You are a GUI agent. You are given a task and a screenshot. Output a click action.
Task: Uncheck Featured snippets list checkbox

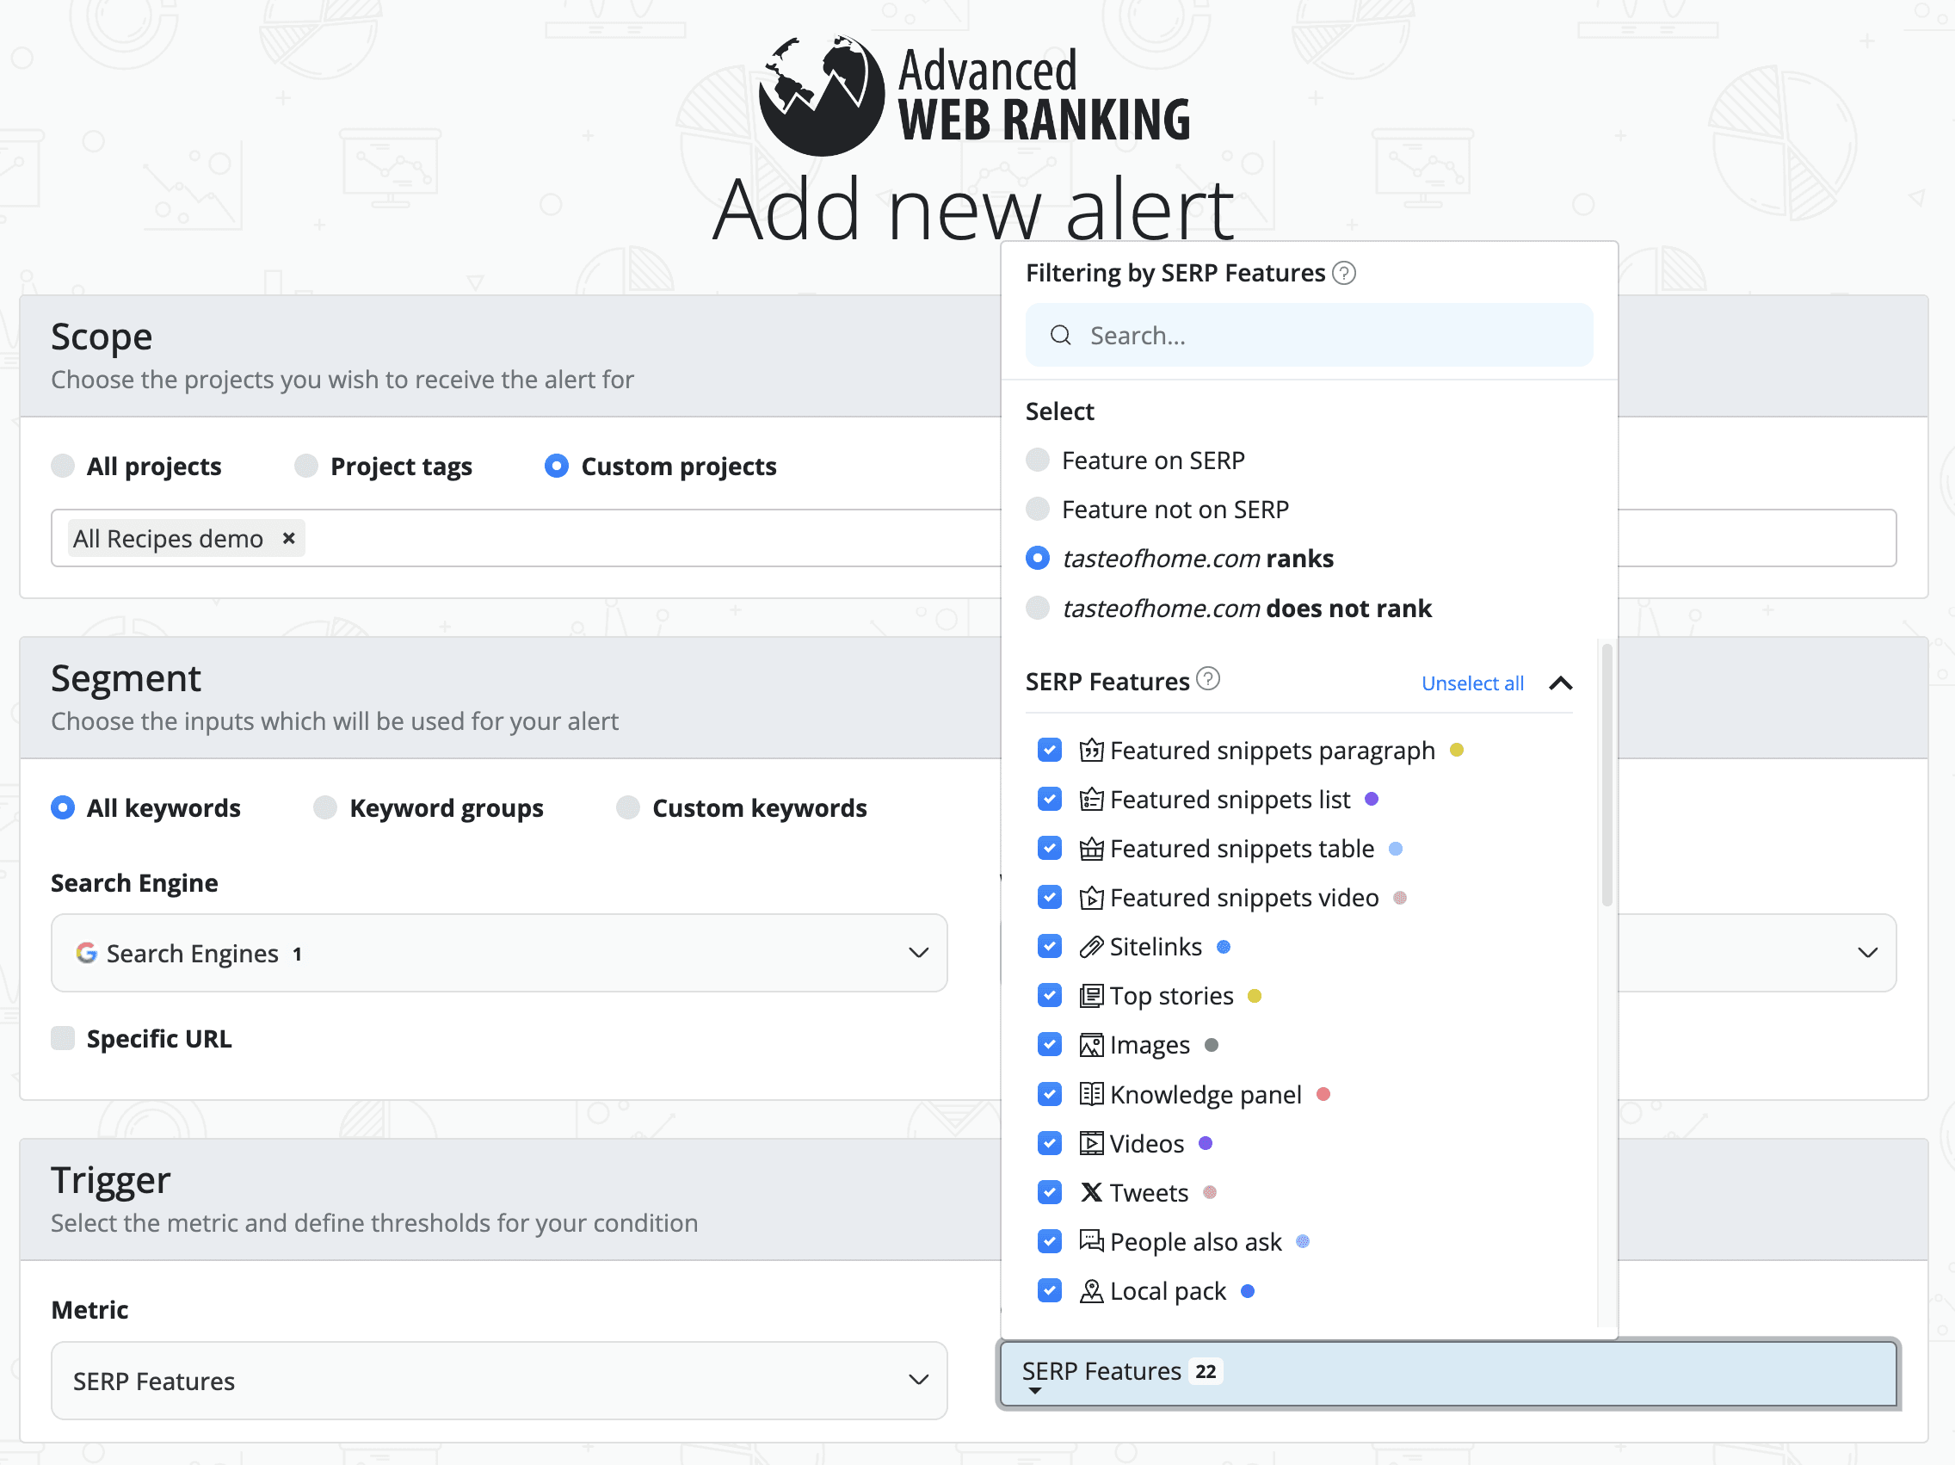point(1049,800)
